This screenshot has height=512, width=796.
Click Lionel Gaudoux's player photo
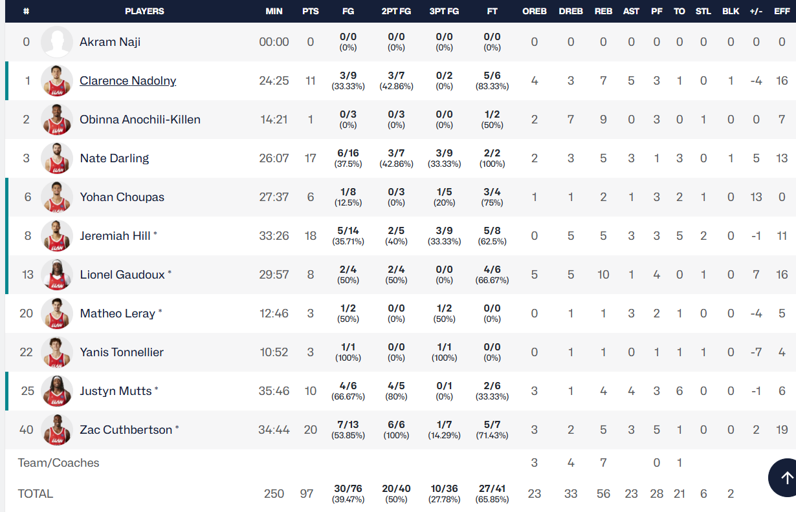pos(57,275)
